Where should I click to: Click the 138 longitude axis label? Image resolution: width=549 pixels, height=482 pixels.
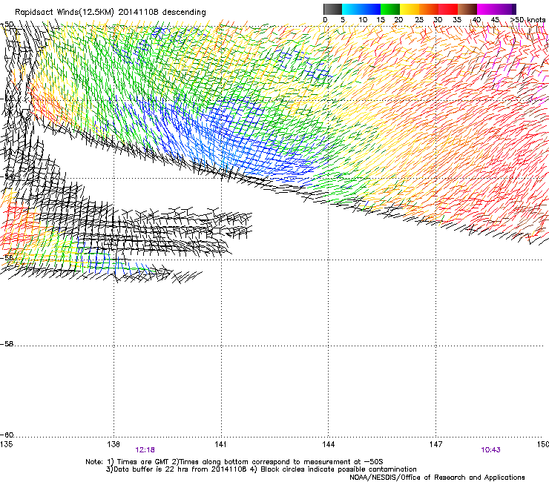click(x=114, y=444)
